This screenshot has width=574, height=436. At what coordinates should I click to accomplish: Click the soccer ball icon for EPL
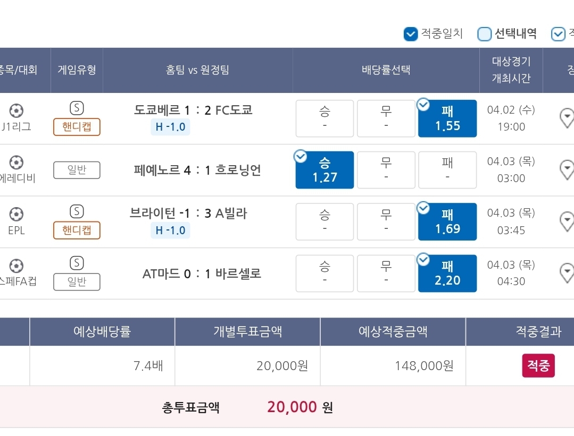pyautogui.click(x=16, y=214)
